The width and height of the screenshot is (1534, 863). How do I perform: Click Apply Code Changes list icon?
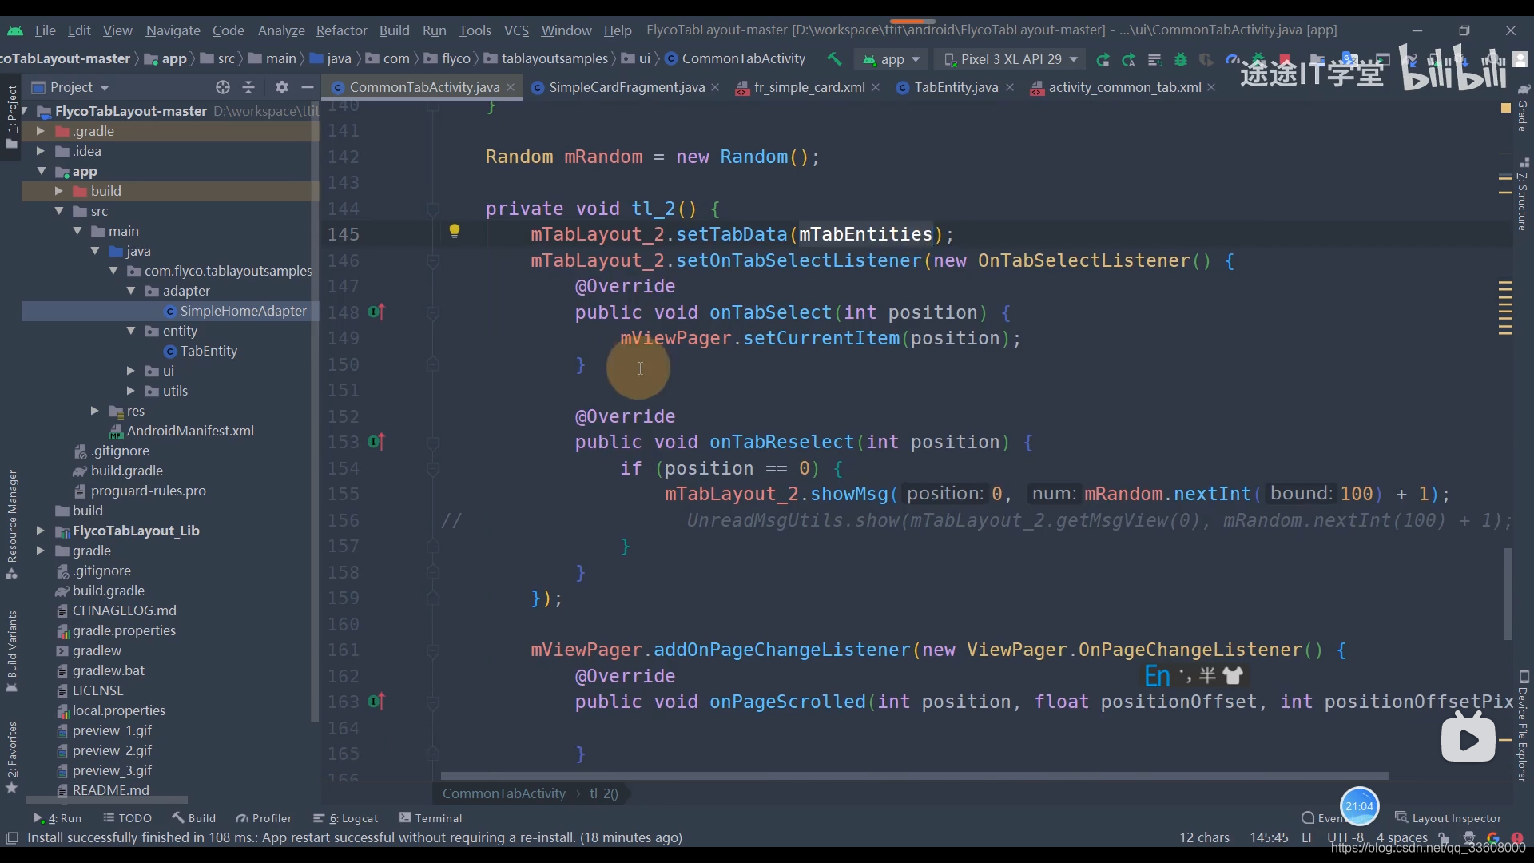point(1154,60)
